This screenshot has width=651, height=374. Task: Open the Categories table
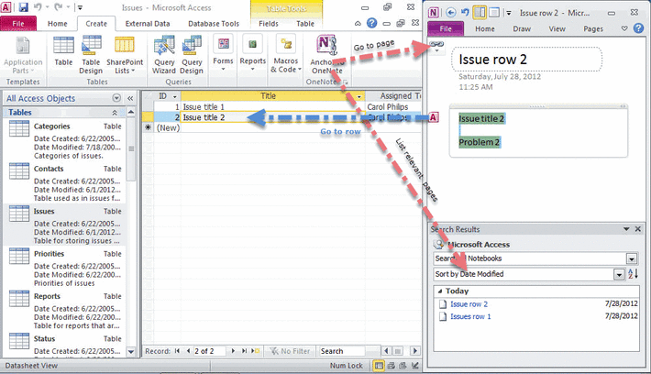pyautogui.click(x=65, y=140)
